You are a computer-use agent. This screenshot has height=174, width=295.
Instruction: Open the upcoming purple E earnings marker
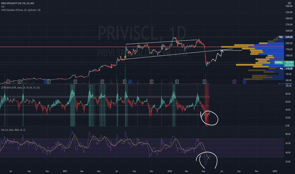coord(234,82)
